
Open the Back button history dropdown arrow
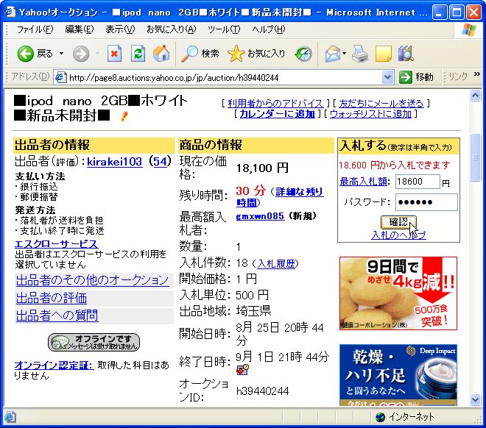click(61, 54)
